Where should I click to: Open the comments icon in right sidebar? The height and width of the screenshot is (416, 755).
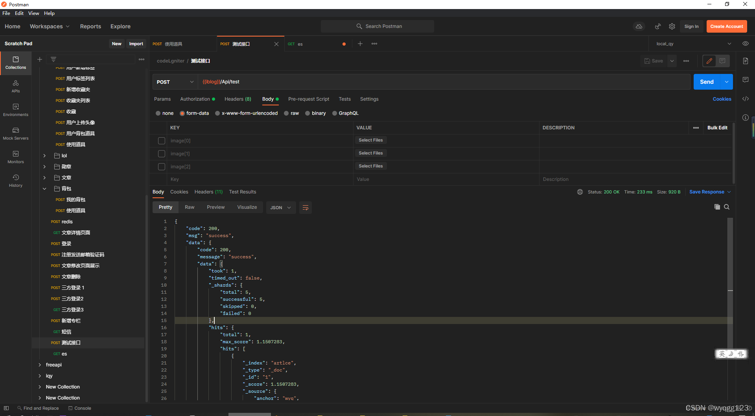[746, 80]
